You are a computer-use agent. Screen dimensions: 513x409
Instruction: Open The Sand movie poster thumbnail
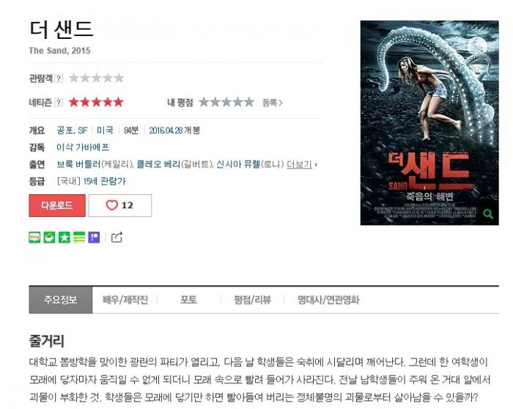[429, 122]
